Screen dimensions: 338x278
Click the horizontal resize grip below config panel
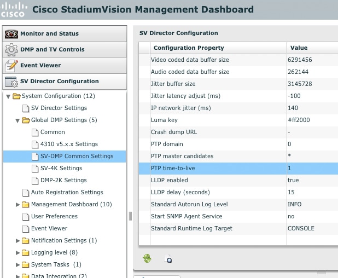click(322, 273)
